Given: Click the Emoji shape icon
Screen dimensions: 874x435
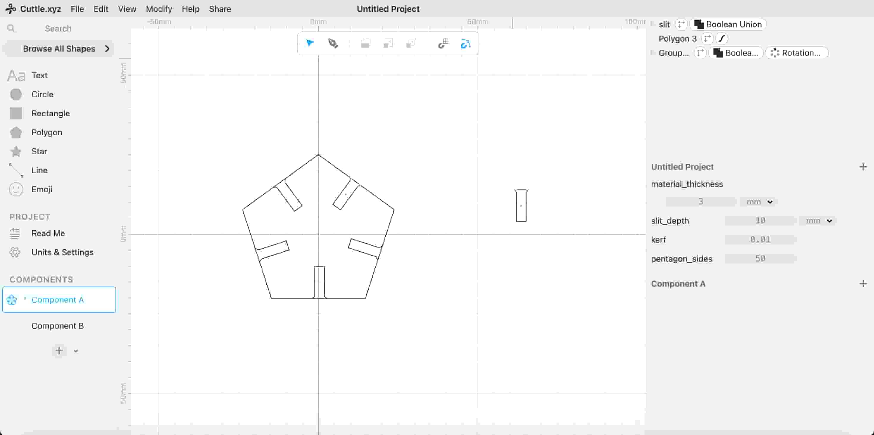Looking at the screenshot, I should click(x=16, y=189).
